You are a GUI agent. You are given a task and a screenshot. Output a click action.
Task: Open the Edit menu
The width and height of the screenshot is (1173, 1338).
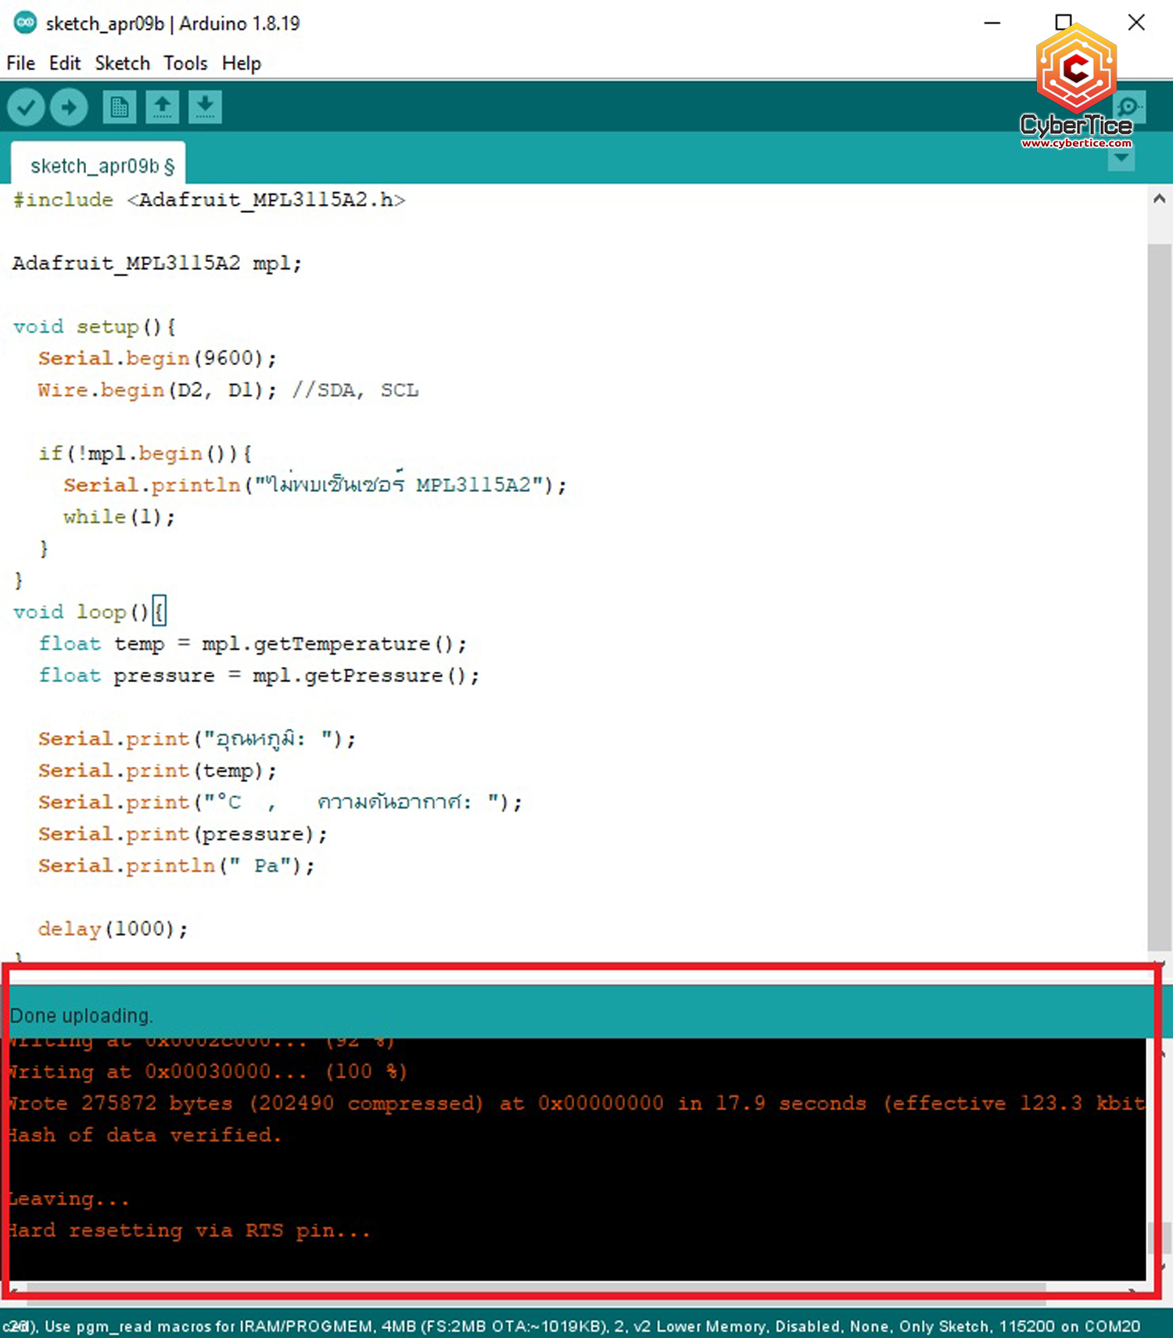(64, 63)
